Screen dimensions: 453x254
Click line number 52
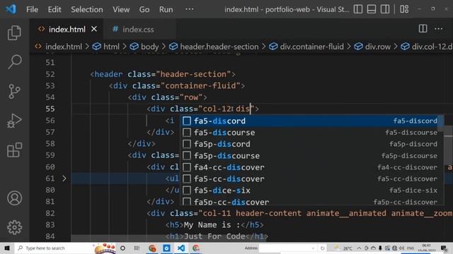click(50, 74)
